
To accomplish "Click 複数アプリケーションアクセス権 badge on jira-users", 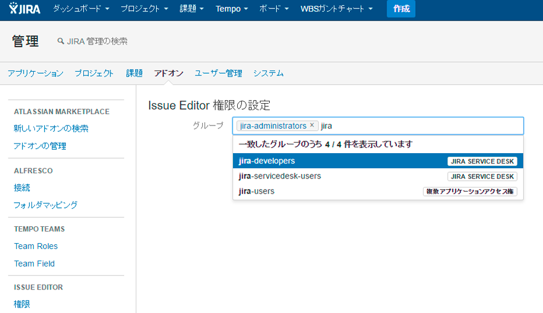I will (x=470, y=191).
